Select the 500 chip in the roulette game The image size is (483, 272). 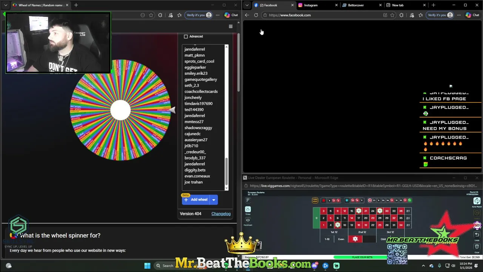point(477,226)
